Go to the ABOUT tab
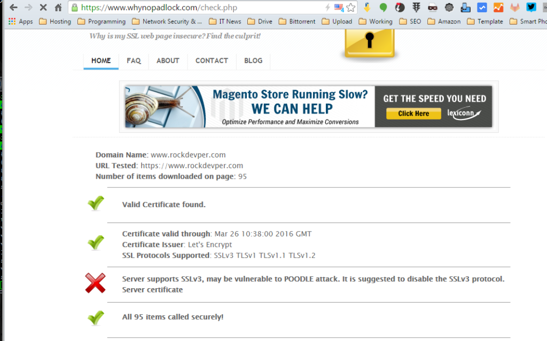547x341 pixels. 168,61
